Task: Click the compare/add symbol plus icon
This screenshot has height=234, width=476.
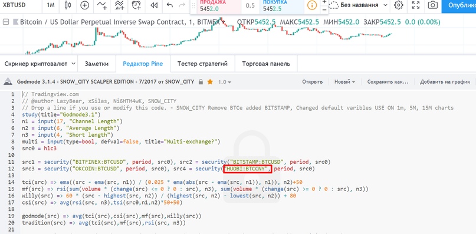Action: (x=84, y=5)
